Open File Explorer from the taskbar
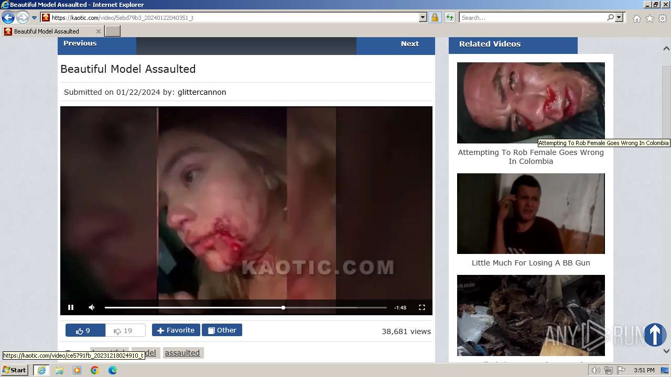 (59, 370)
